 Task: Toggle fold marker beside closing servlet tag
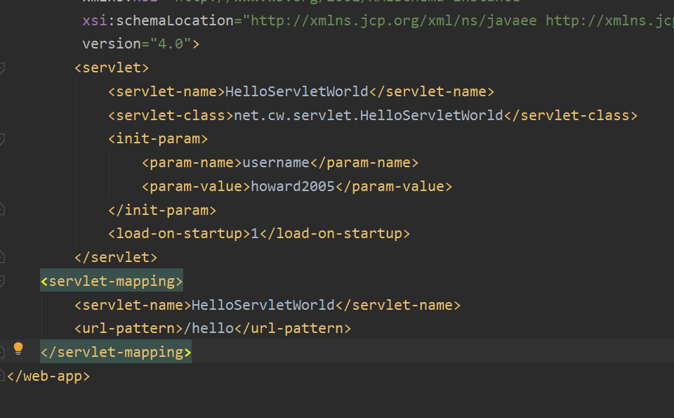[x=1, y=257]
